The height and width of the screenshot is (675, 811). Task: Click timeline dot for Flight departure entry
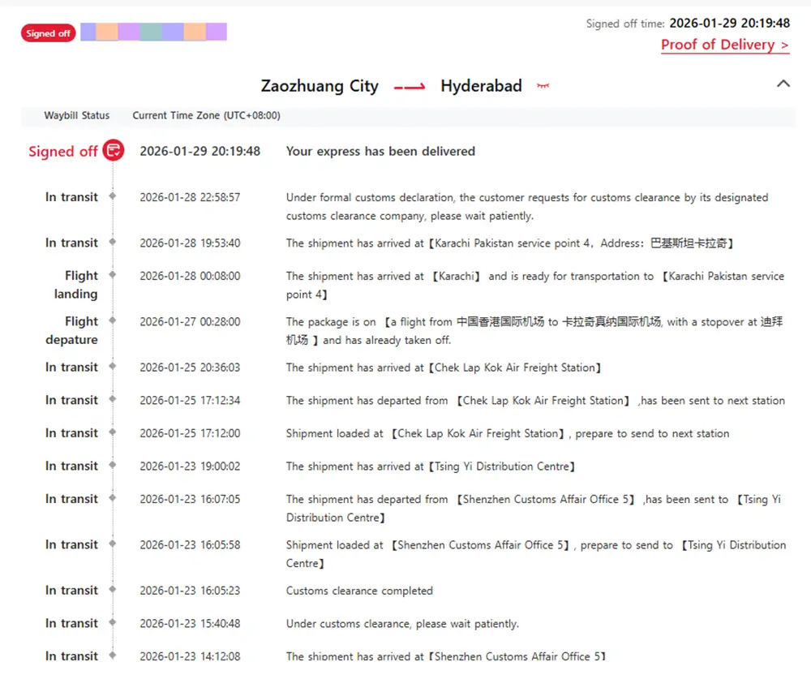(113, 321)
